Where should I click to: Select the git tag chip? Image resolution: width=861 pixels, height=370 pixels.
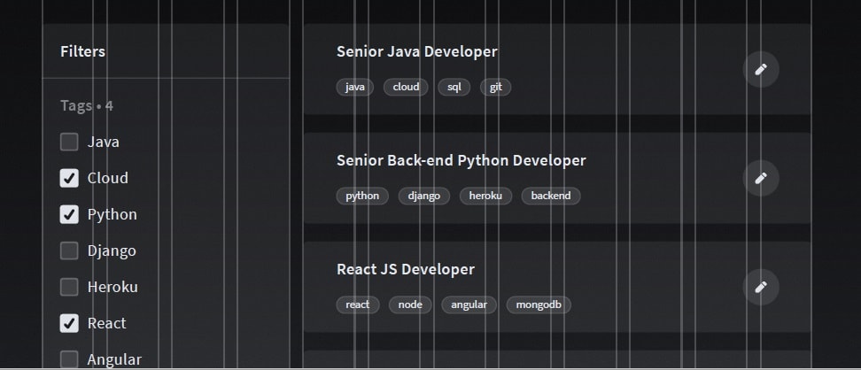496,87
